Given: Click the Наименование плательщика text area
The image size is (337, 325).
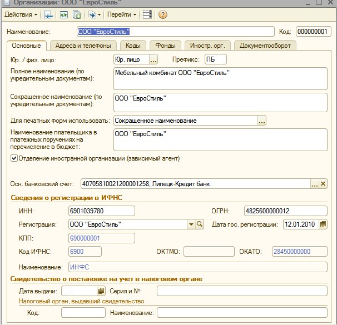Looking at the screenshot, I should (x=220, y=139).
